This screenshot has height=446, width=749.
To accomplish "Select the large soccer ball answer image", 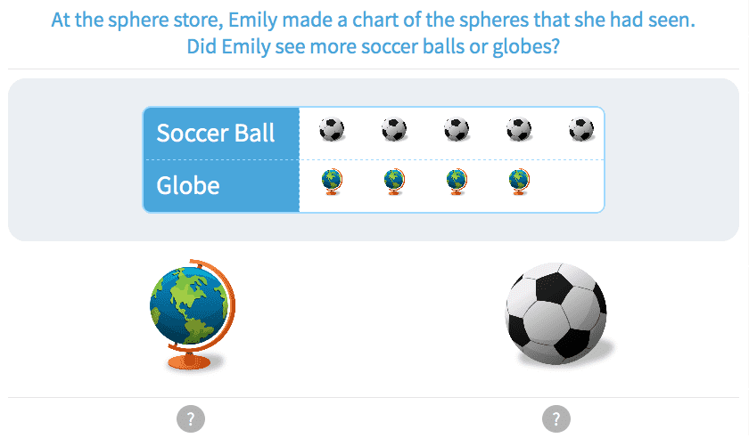I will pos(556,313).
